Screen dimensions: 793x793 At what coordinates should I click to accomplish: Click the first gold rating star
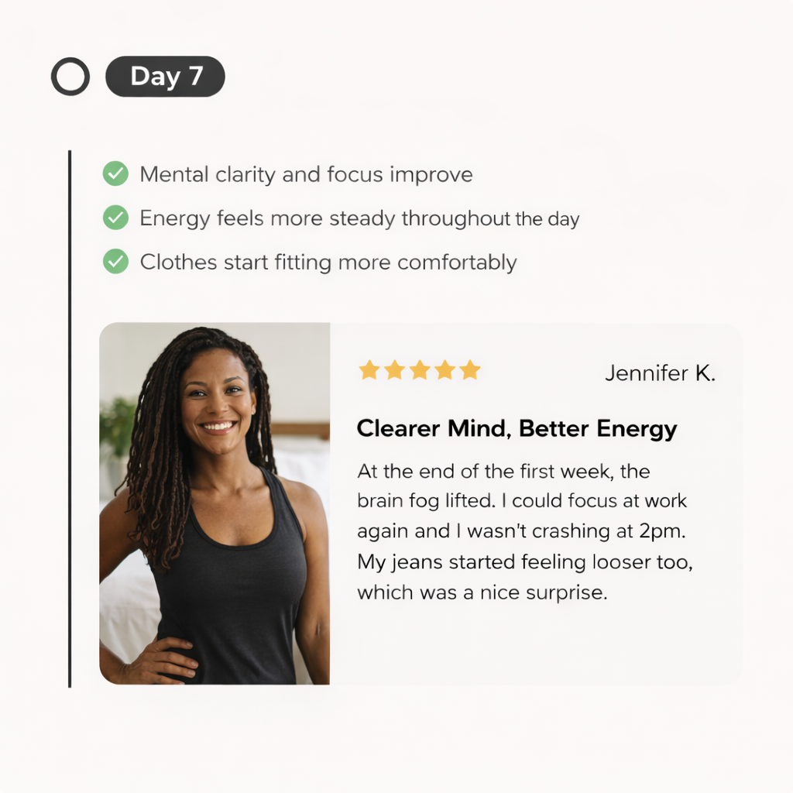coord(369,369)
